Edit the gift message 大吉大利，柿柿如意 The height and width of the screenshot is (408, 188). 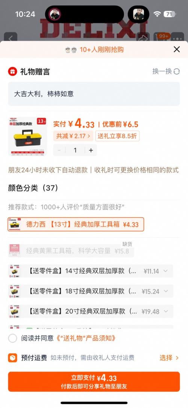[94, 94]
